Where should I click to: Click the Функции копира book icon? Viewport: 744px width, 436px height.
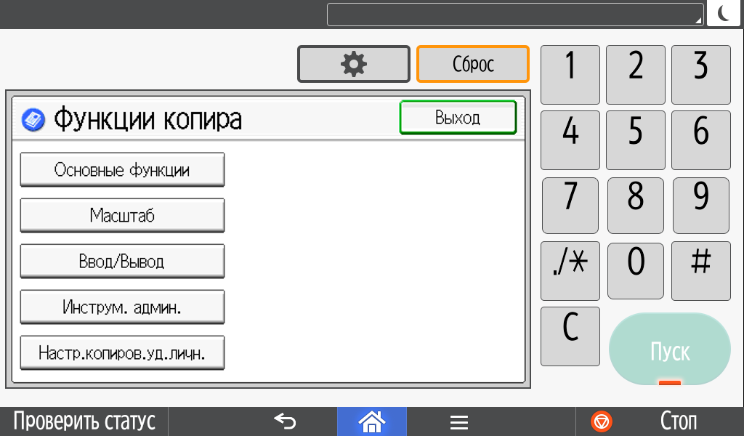pyautogui.click(x=33, y=120)
